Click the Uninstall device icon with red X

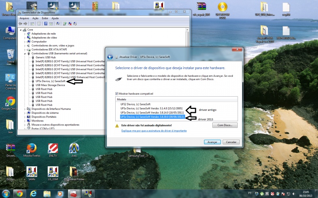(70, 24)
